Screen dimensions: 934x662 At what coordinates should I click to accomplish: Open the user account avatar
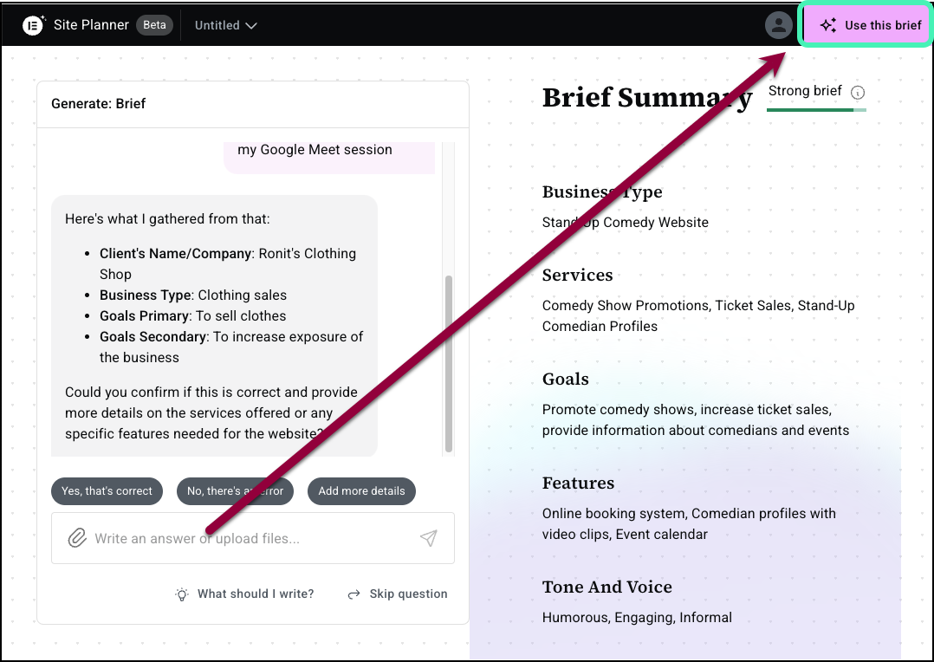click(x=779, y=25)
